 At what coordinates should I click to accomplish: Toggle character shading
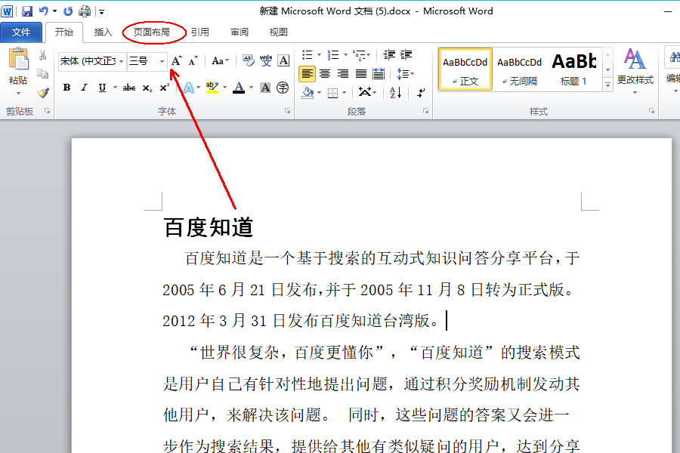click(x=265, y=88)
